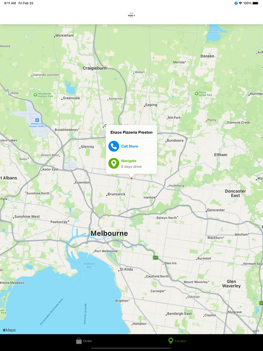
Task: Tap the shopping bag Order icon
Action: [79, 341]
